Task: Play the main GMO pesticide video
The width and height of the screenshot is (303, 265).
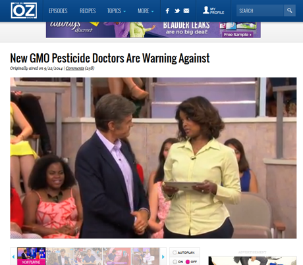Action: pyautogui.click(x=153, y=158)
